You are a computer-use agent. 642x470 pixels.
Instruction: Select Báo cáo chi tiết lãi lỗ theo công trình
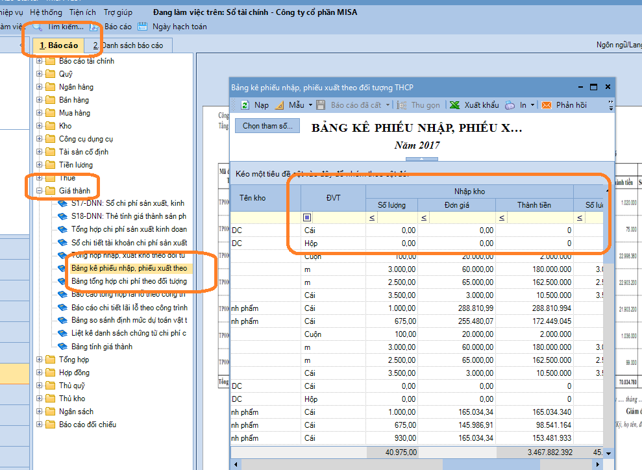tap(129, 308)
